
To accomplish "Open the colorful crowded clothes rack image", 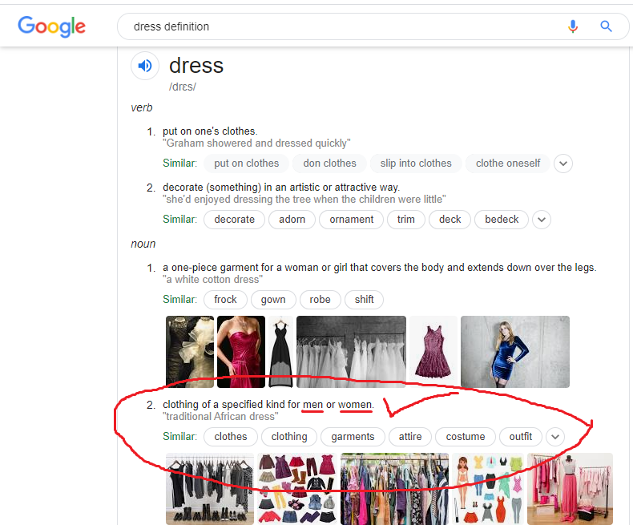I will point(394,489).
